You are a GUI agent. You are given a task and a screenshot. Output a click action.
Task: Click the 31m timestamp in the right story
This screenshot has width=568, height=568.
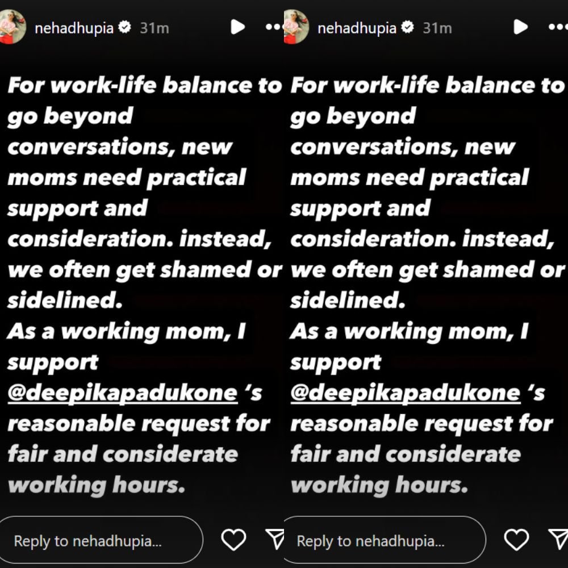coord(437,28)
